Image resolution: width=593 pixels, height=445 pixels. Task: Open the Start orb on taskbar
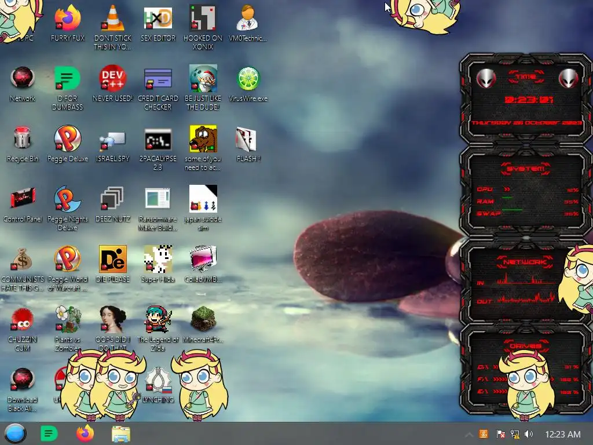[15, 433]
